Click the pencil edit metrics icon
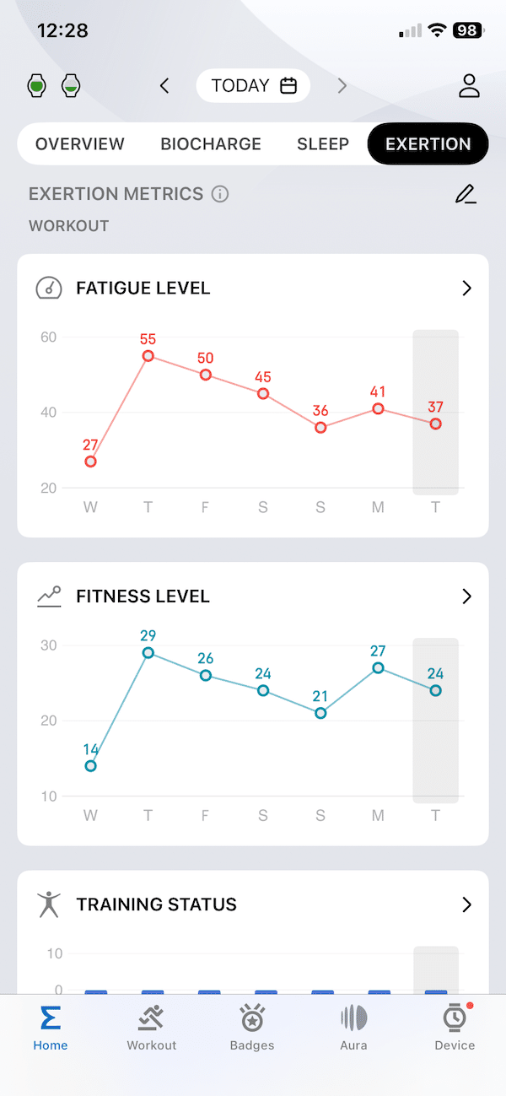The height and width of the screenshot is (1096, 506). pyautogui.click(x=466, y=194)
